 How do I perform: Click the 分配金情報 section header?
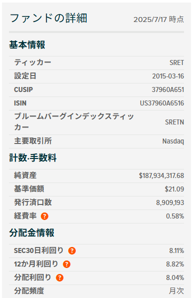[31, 233]
